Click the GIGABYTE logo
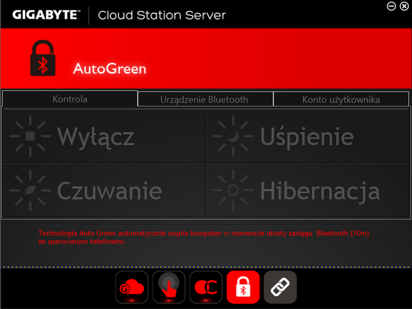The image size is (412, 309). (46, 15)
